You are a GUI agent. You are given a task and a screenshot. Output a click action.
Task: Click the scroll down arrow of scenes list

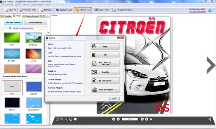click(48, 123)
